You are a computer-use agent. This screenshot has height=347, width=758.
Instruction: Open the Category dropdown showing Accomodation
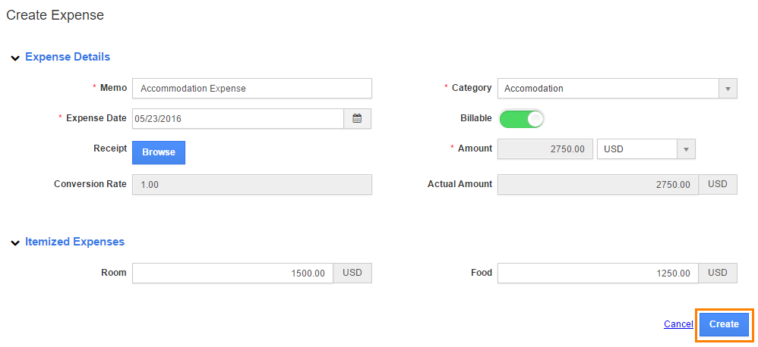pos(617,89)
